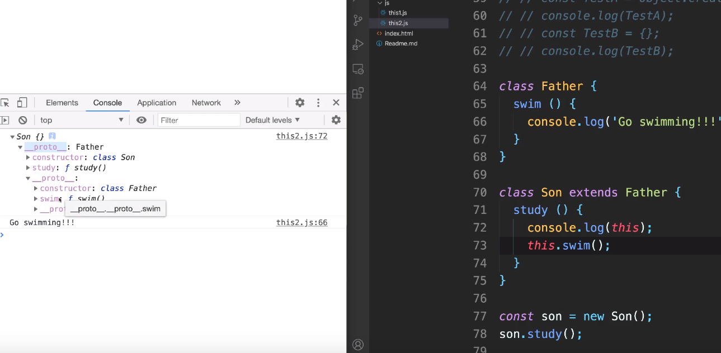
Task: Open DevTools settings gear beside the tabs
Action: pos(300,103)
